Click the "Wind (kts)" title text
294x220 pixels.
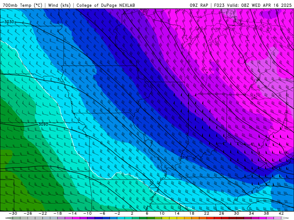point(59,5)
